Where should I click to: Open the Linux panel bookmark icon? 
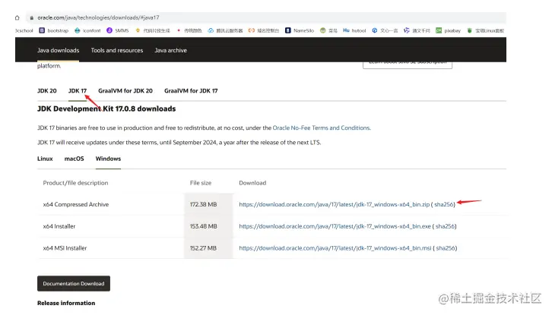(469, 30)
